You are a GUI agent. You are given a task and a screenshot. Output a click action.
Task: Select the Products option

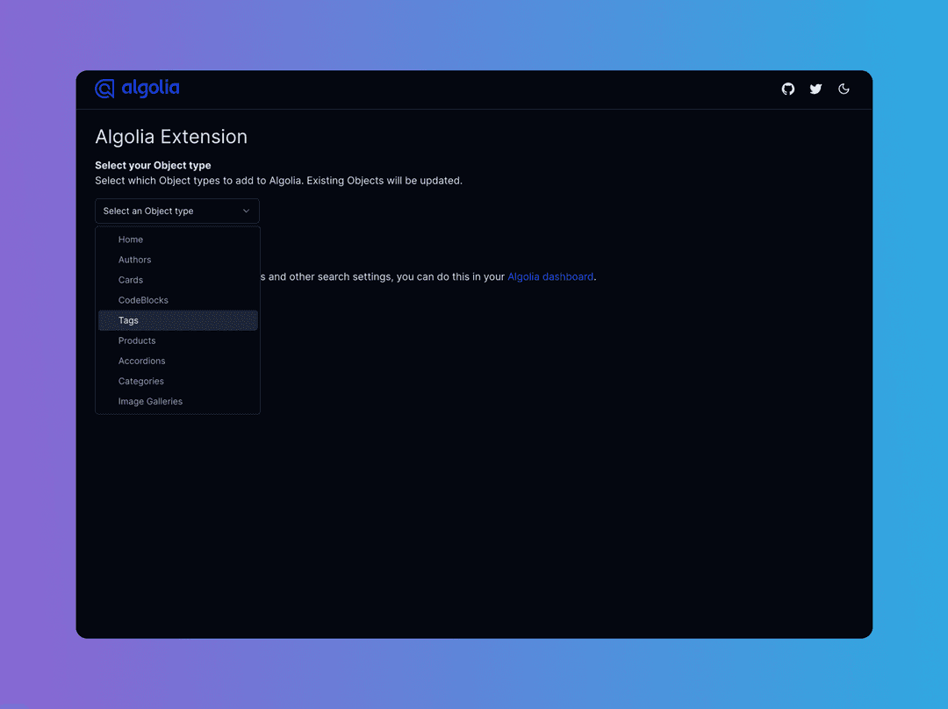coord(177,341)
